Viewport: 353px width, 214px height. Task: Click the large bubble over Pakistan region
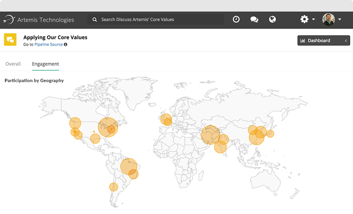coord(211,135)
